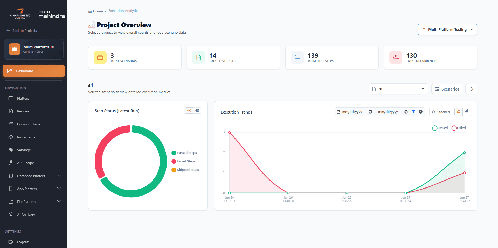
Task: Open the s1 scenario dropdown
Action: 398,89
